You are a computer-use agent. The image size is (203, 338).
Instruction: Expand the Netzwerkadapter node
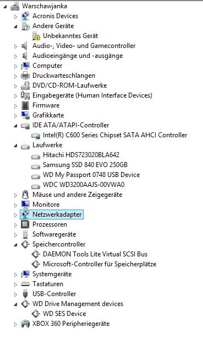(x=15, y=215)
